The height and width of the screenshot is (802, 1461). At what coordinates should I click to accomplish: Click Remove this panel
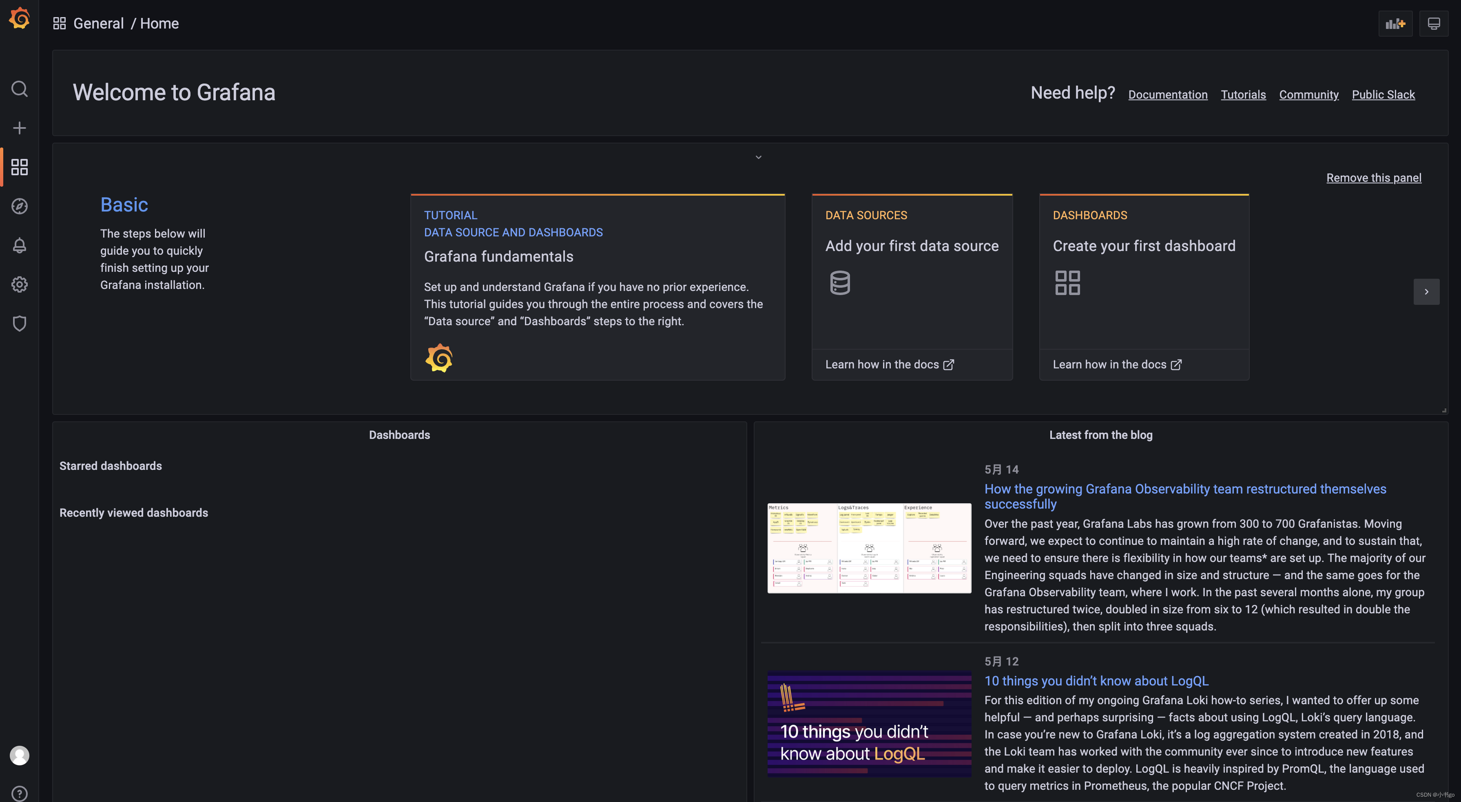point(1374,178)
